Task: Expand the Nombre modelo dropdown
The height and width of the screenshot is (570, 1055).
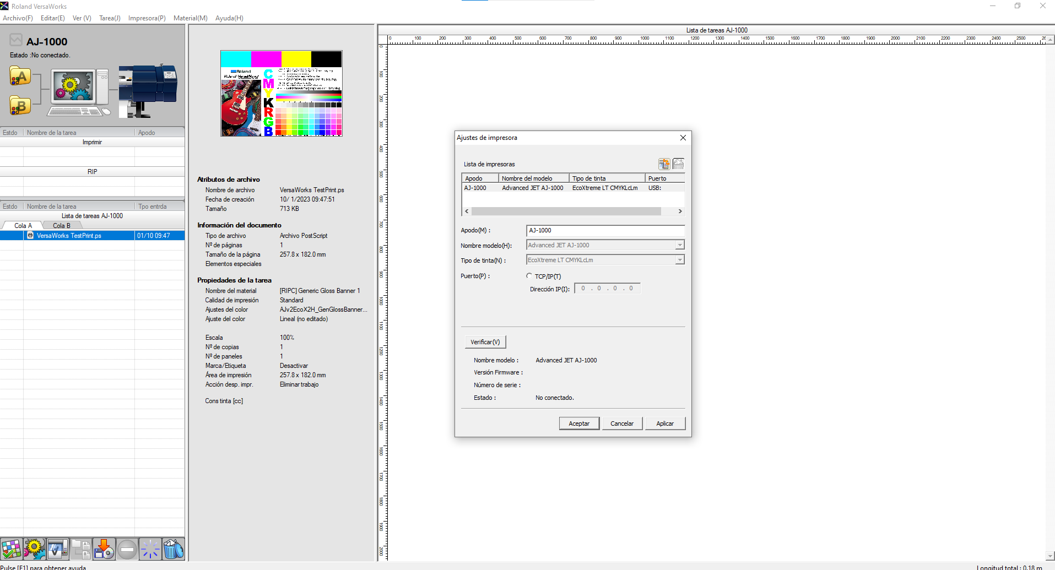Action: 680,245
